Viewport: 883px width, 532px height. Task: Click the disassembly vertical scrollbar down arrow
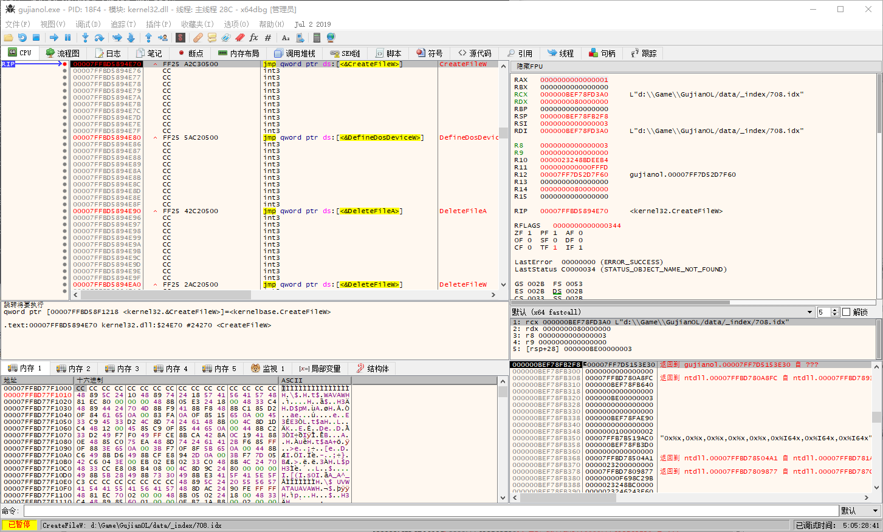503,284
